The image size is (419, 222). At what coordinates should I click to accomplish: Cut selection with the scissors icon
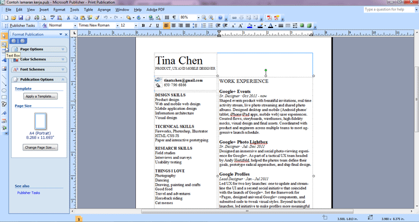[x=68, y=17]
